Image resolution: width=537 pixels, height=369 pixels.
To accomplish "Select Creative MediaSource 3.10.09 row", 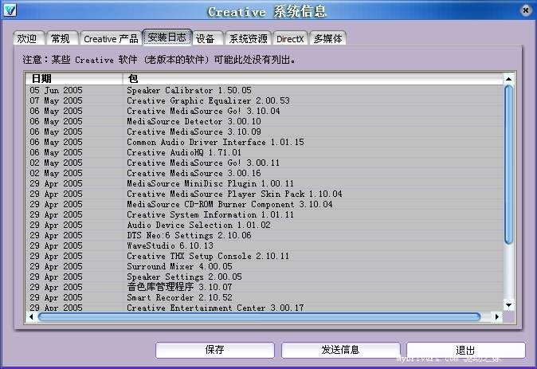I will (265, 132).
